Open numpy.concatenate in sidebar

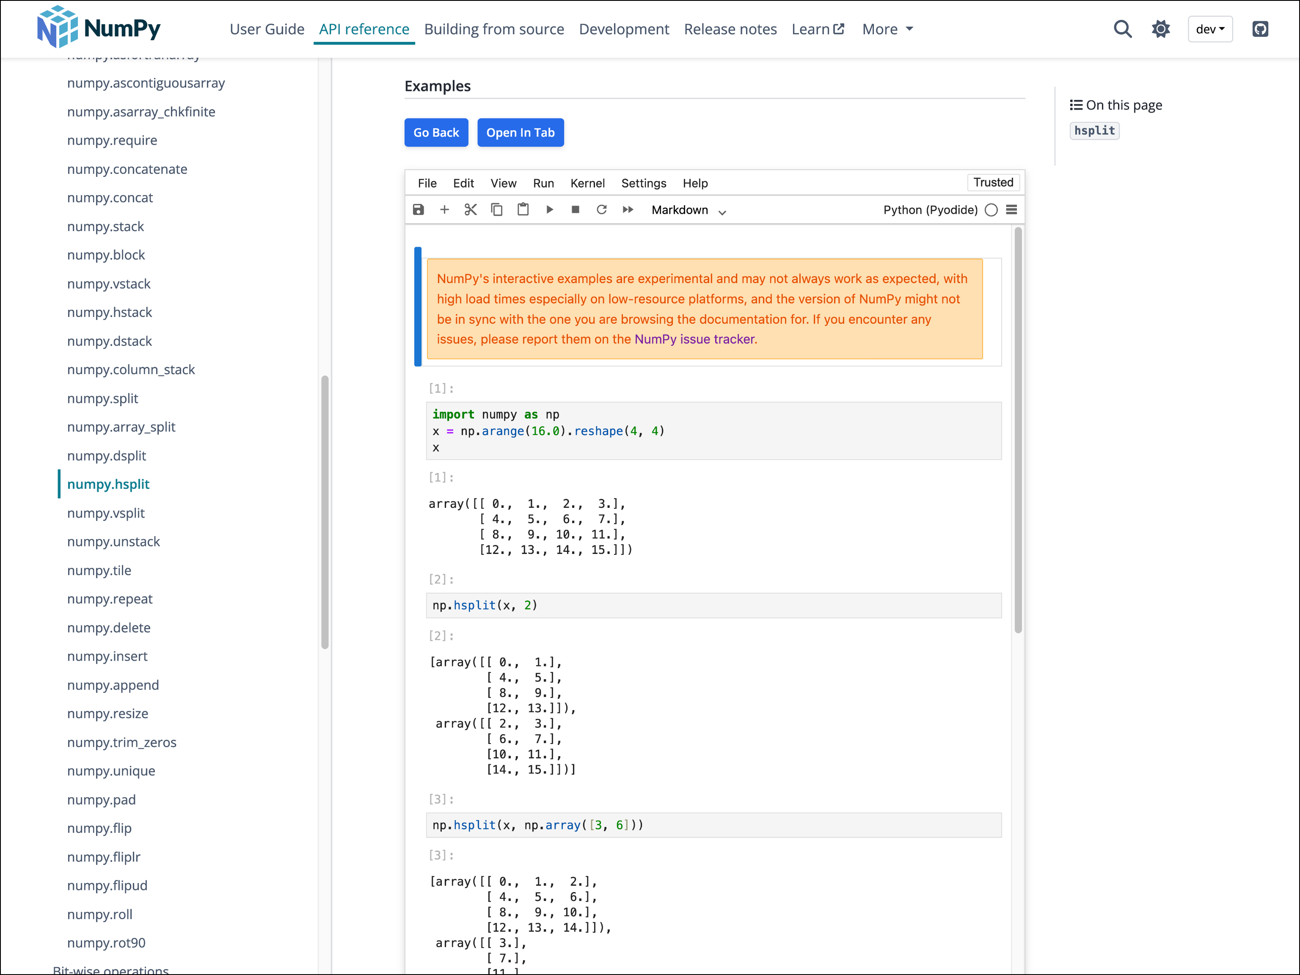coord(127,169)
